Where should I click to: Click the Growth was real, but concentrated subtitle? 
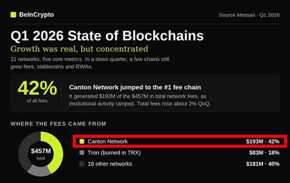tap(79, 49)
